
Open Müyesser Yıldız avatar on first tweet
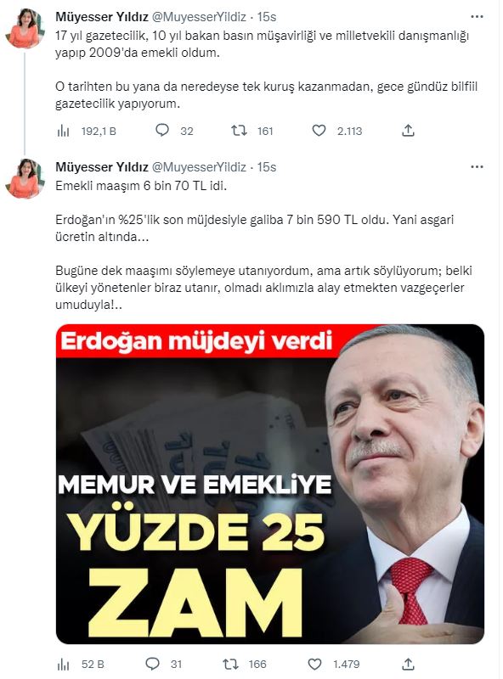[25, 28]
